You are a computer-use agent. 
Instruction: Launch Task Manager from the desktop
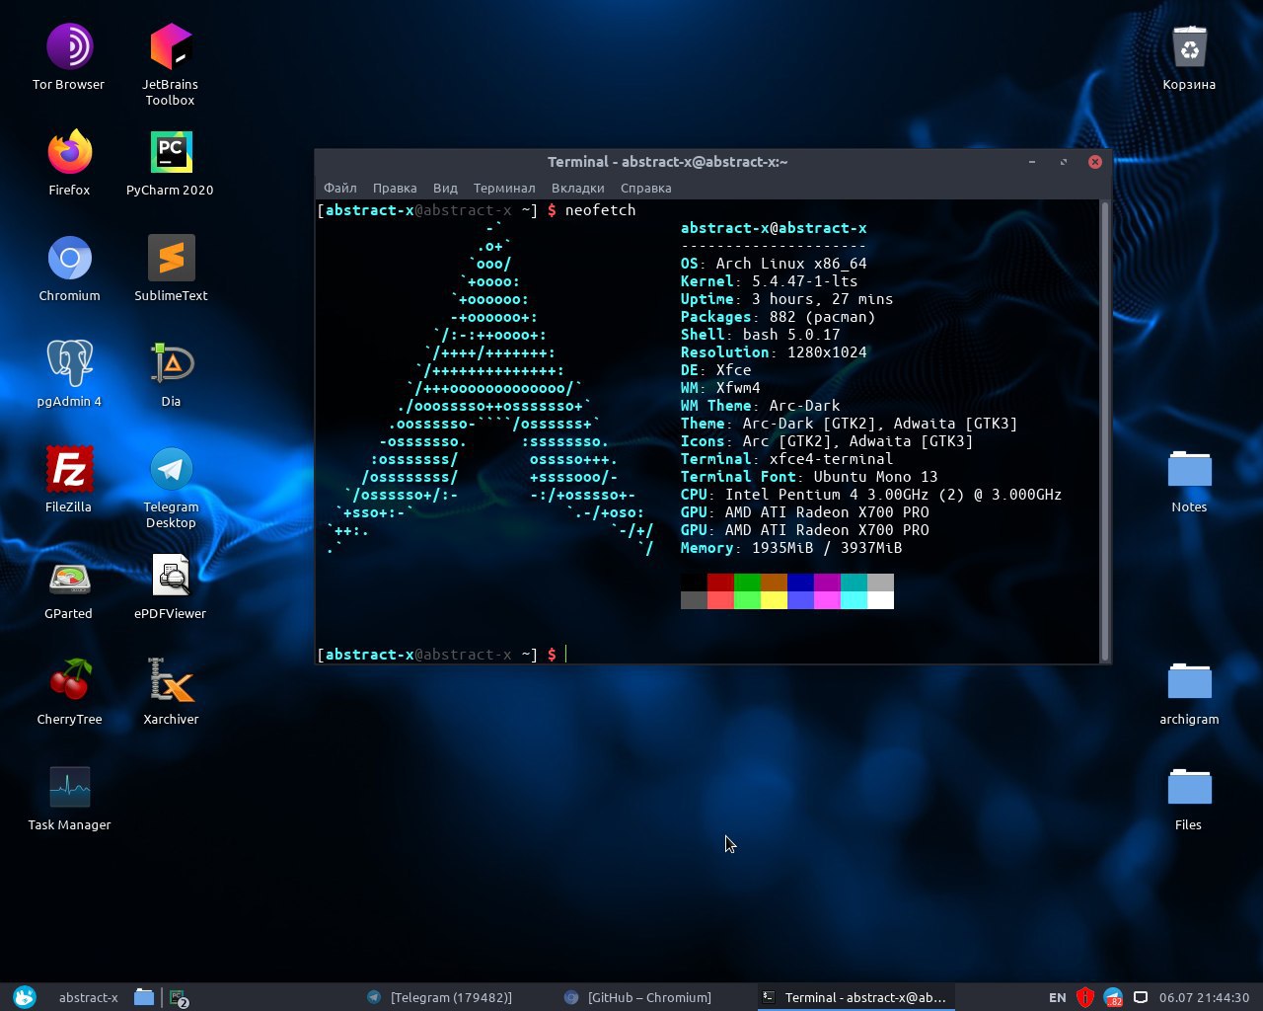69,799
